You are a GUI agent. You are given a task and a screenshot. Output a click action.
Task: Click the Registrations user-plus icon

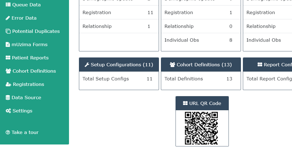(x=8, y=84)
